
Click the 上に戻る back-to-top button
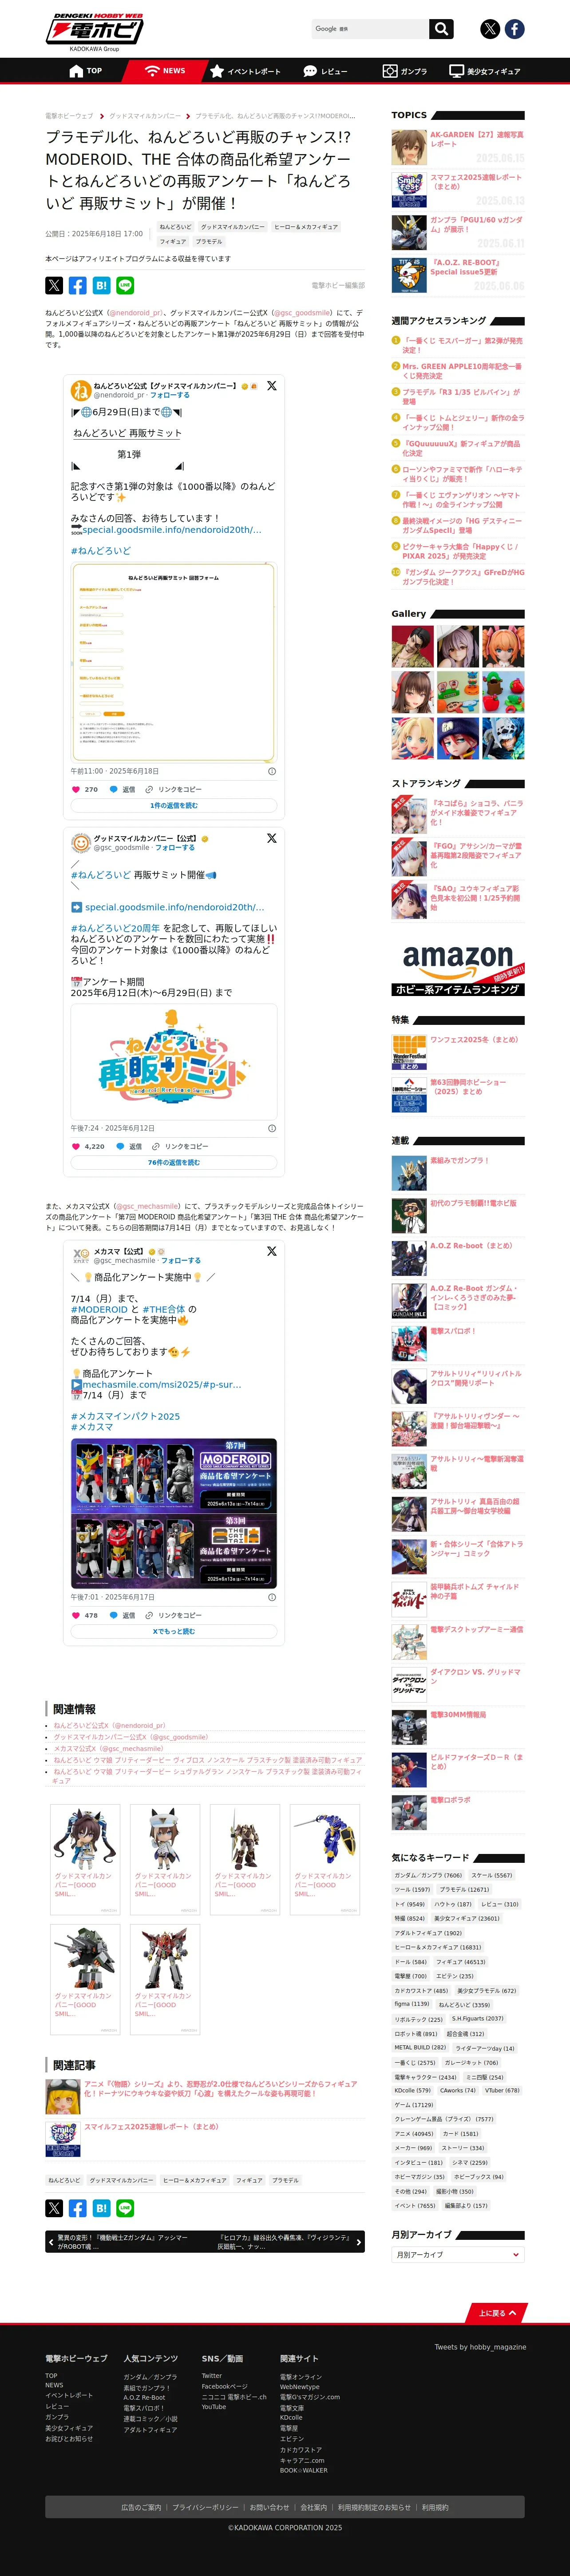pos(497,2313)
